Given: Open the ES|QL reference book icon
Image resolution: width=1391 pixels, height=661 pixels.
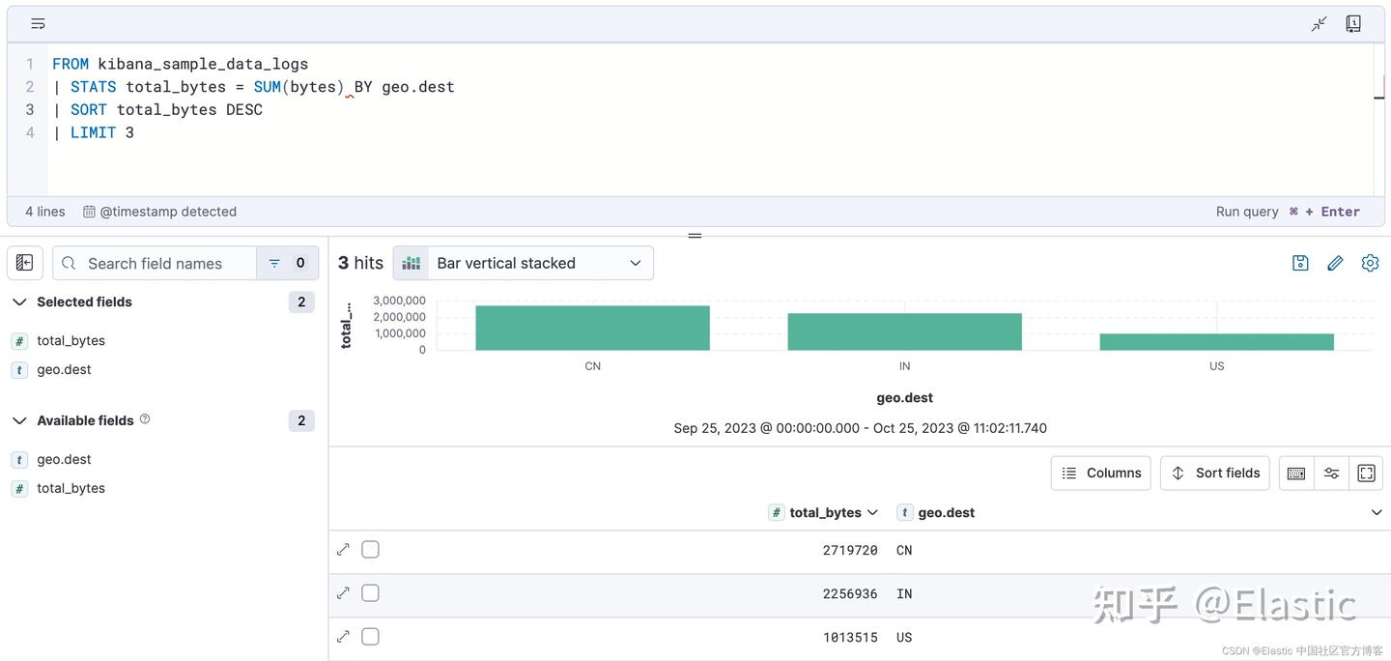Looking at the screenshot, I should tap(1352, 23).
